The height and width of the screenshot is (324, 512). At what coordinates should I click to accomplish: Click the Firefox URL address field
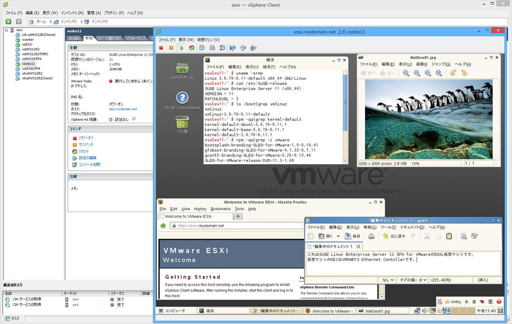click(237, 226)
